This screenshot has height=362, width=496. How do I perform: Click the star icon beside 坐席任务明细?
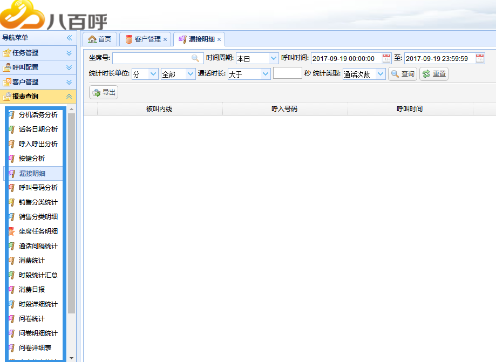(11, 231)
